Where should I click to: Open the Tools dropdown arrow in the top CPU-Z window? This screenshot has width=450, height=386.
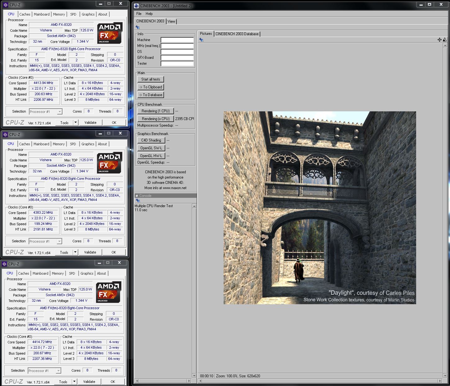coord(75,123)
